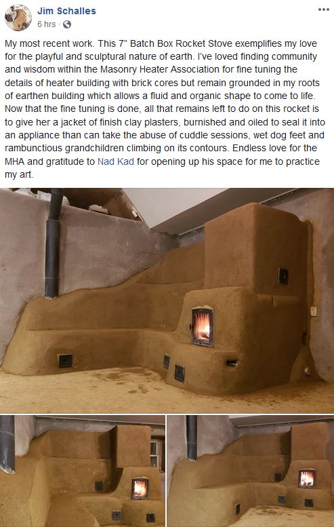Click the fire window in bottom-left photo
The image size is (334, 527).
click(140, 488)
